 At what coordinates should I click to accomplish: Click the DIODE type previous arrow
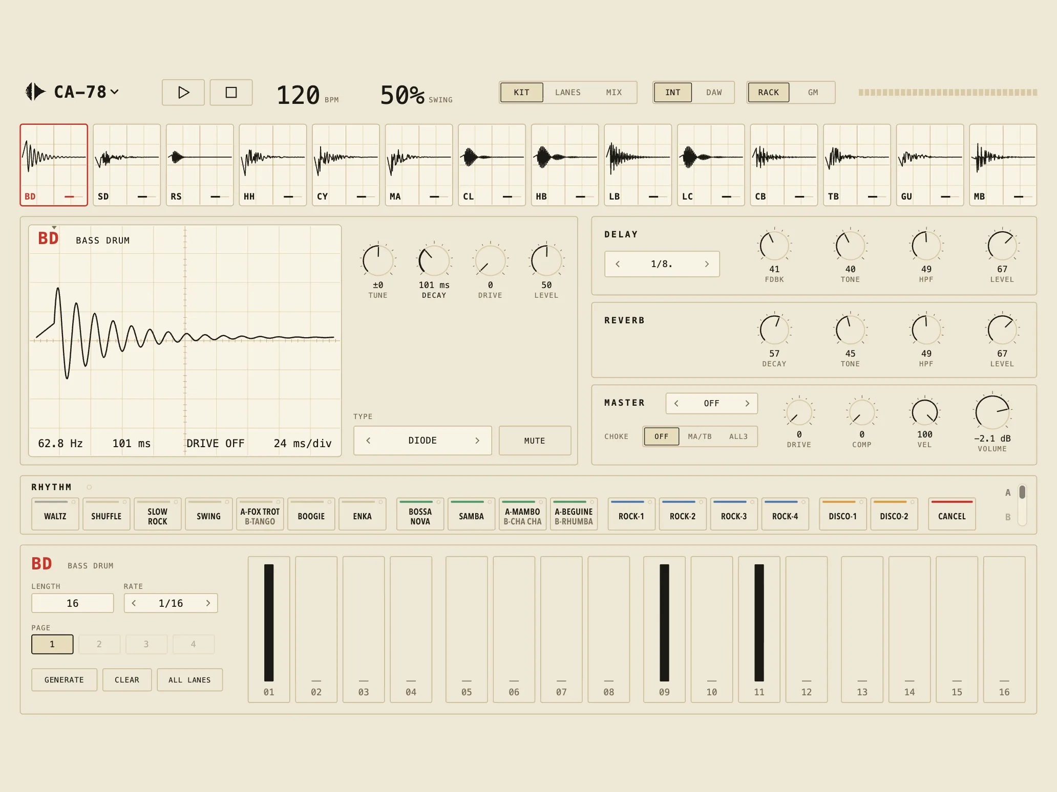368,441
